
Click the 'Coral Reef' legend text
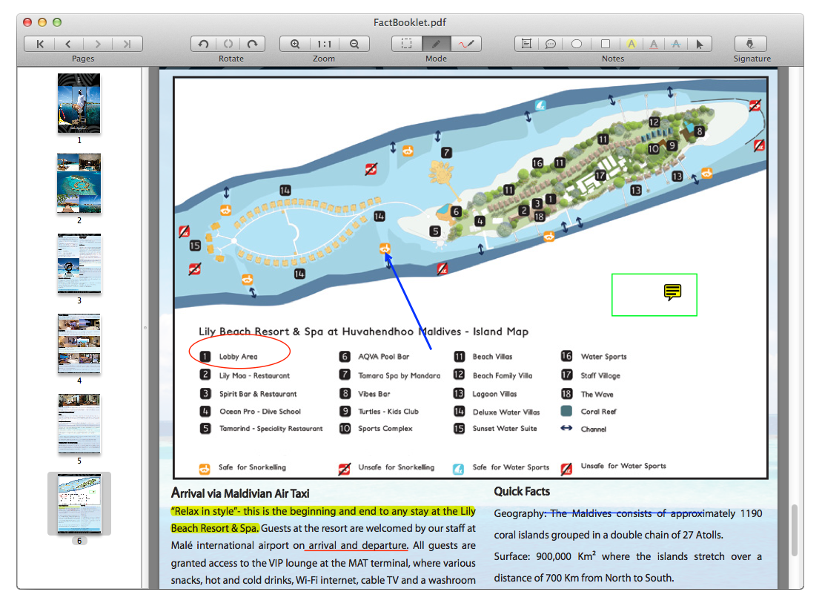pyautogui.click(x=599, y=412)
